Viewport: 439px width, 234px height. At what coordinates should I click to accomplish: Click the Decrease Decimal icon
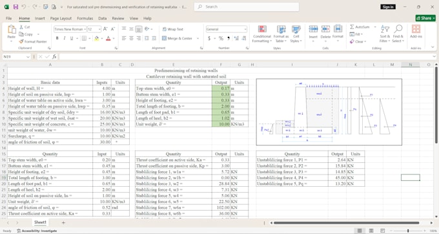tap(244, 38)
